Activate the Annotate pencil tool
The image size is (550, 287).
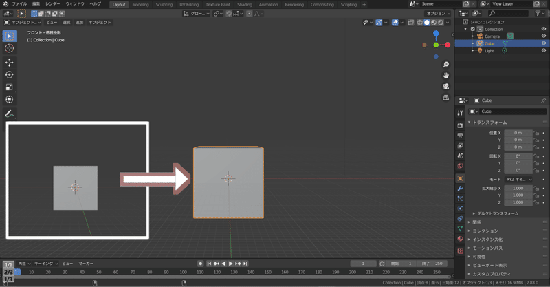(10, 114)
